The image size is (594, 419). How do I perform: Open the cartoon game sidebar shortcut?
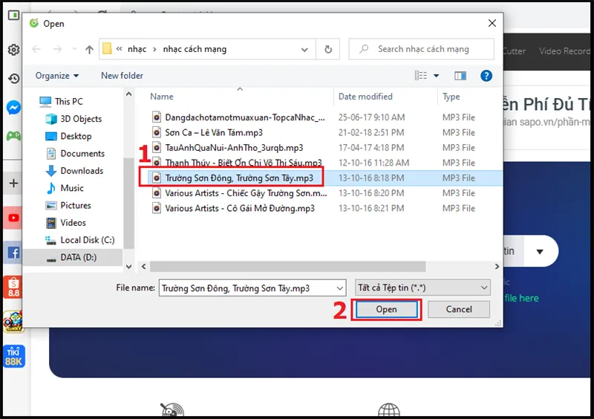pos(13,322)
